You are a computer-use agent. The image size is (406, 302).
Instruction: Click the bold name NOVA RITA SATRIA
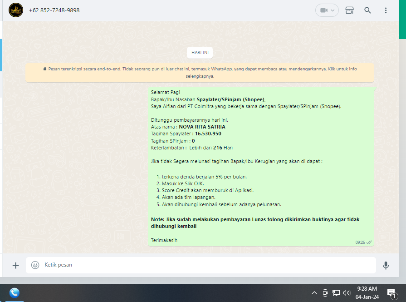pos(202,127)
